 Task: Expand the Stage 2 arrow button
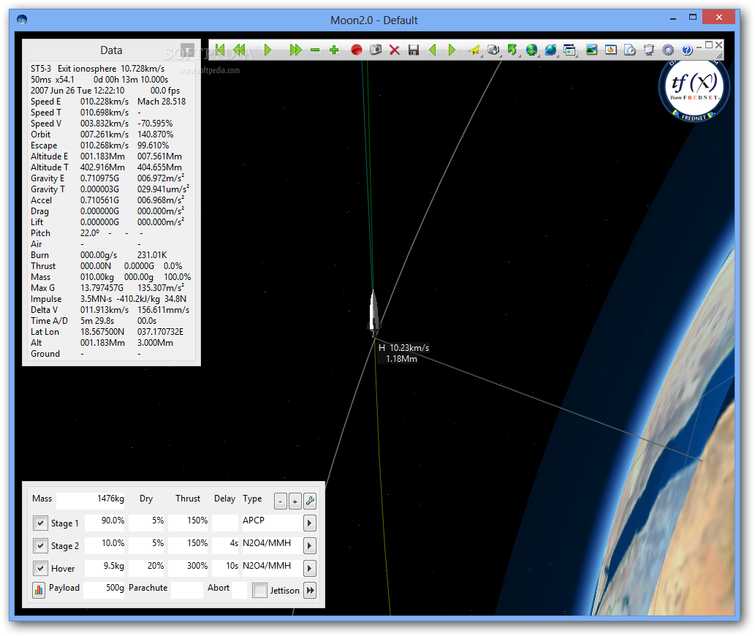coord(310,545)
